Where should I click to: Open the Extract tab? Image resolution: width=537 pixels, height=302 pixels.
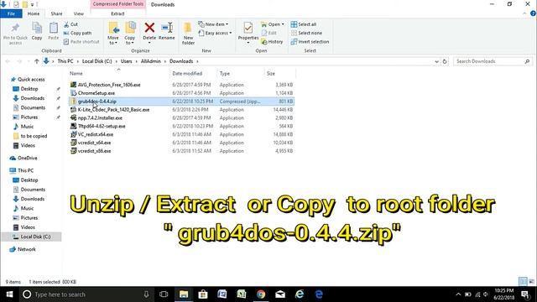pos(117,13)
